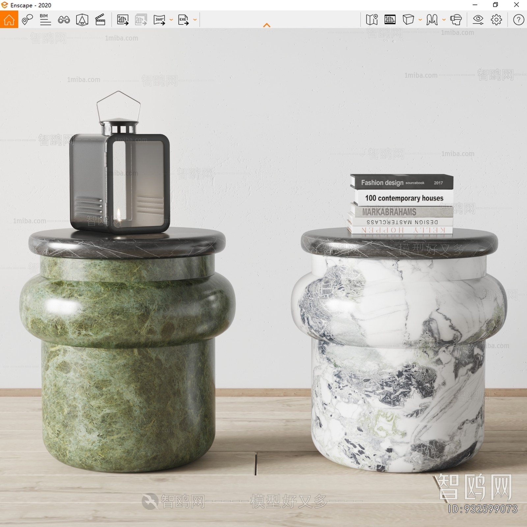
Task: Open the Video Editor clapperboard
Action: [100, 20]
